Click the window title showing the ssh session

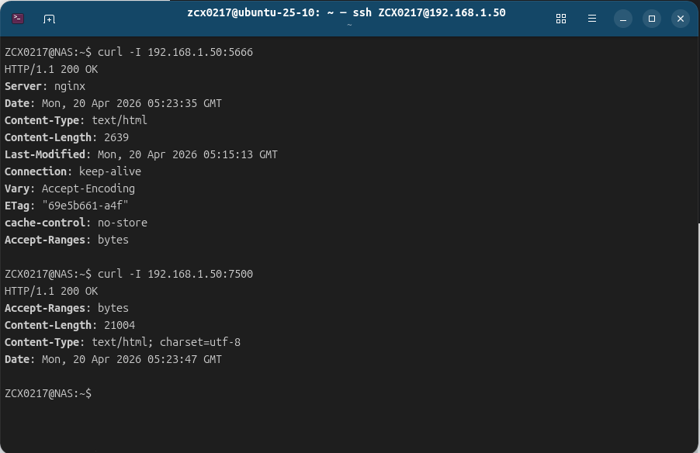click(346, 13)
